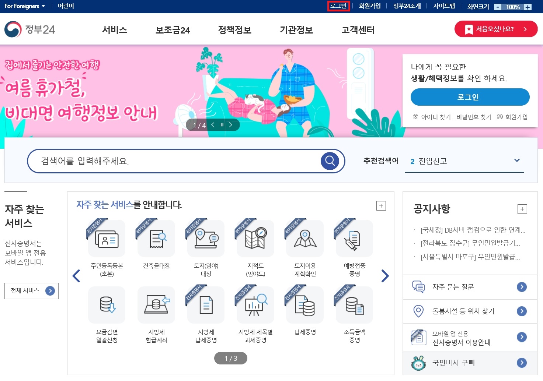
Task: Open the 주민등록등본(초본) service icon
Action: pos(107,239)
